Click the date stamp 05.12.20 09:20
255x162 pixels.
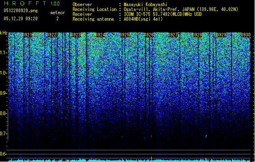click(21, 19)
